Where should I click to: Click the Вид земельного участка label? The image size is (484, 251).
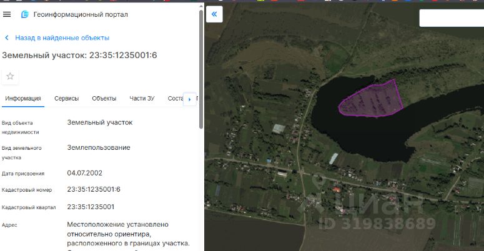tap(22, 153)
